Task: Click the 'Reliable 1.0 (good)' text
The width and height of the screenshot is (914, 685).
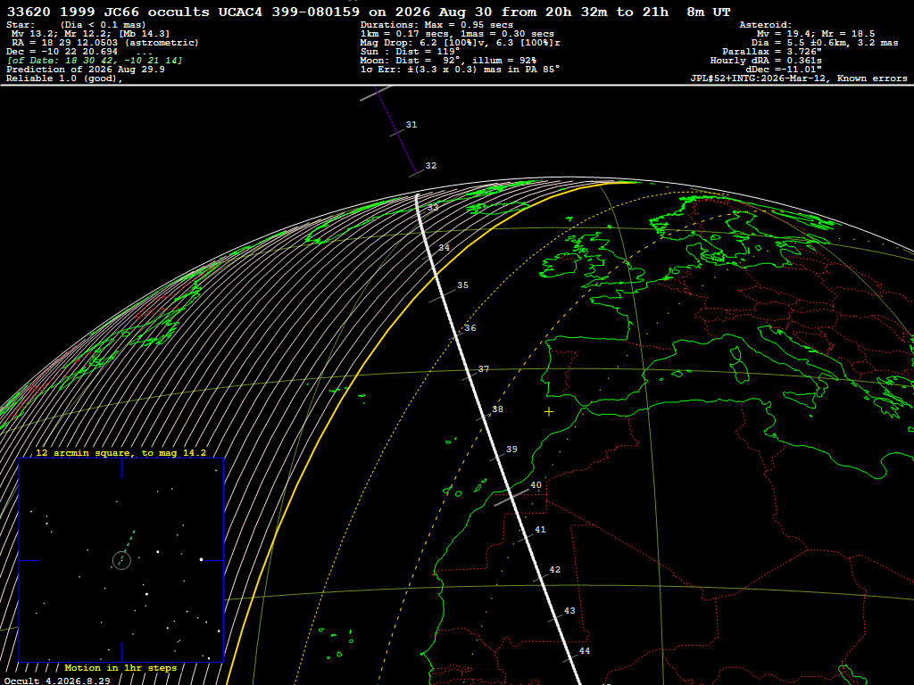Action: click(64, 78)
